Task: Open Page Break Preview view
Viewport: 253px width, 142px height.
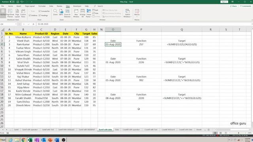Action: point(10,13)
